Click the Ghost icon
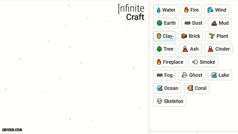 [184, 75]
